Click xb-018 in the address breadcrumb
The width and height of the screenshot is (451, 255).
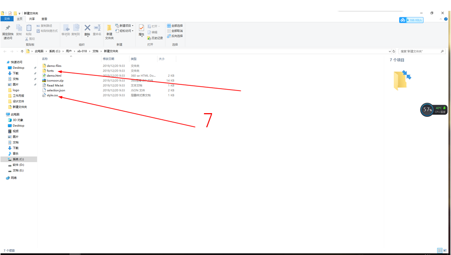coord(82,51)
